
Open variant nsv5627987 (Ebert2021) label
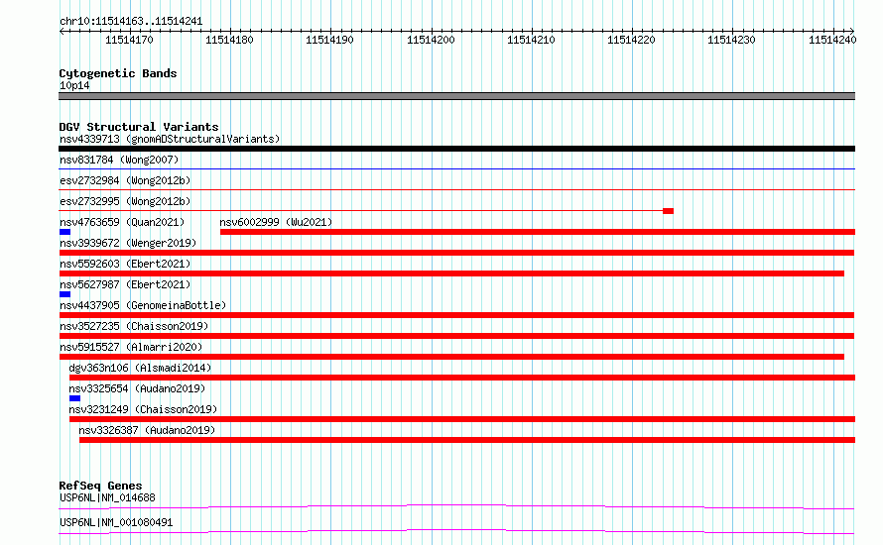(x=125, y=284)
